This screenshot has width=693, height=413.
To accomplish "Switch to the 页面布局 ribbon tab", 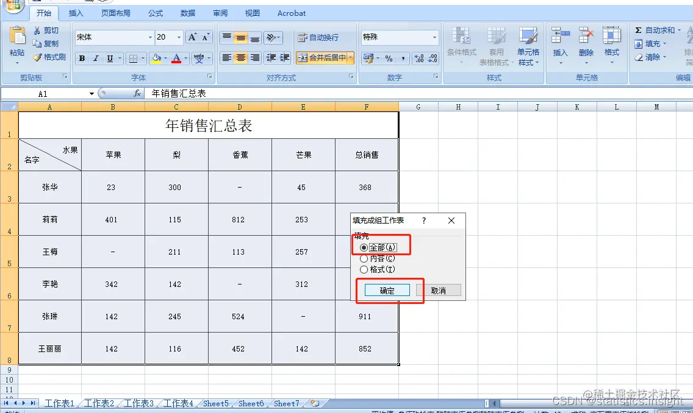I will coord(116,13).
